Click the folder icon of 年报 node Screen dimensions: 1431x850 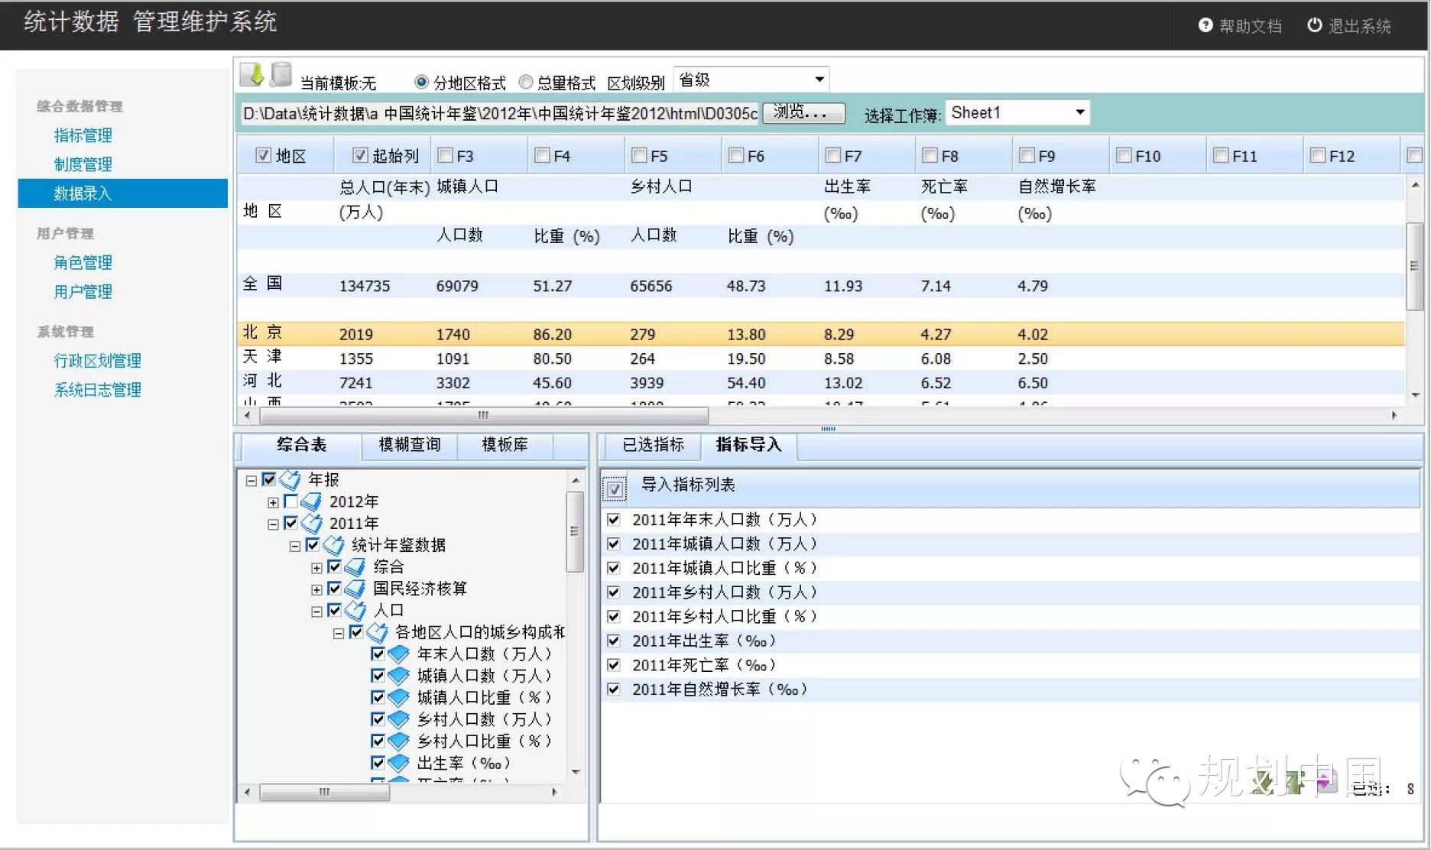pyautogui.click(x=290, y=479)
